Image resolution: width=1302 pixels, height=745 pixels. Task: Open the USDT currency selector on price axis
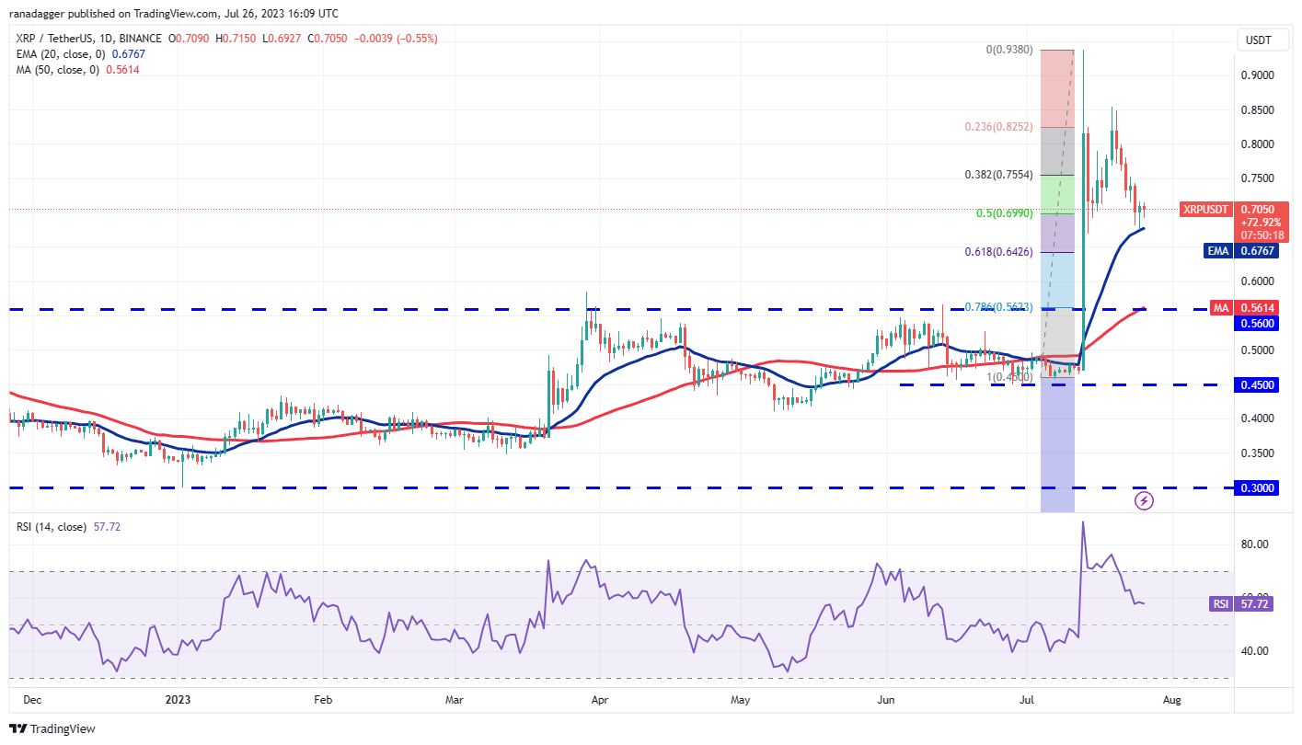tap(1260, 40)
